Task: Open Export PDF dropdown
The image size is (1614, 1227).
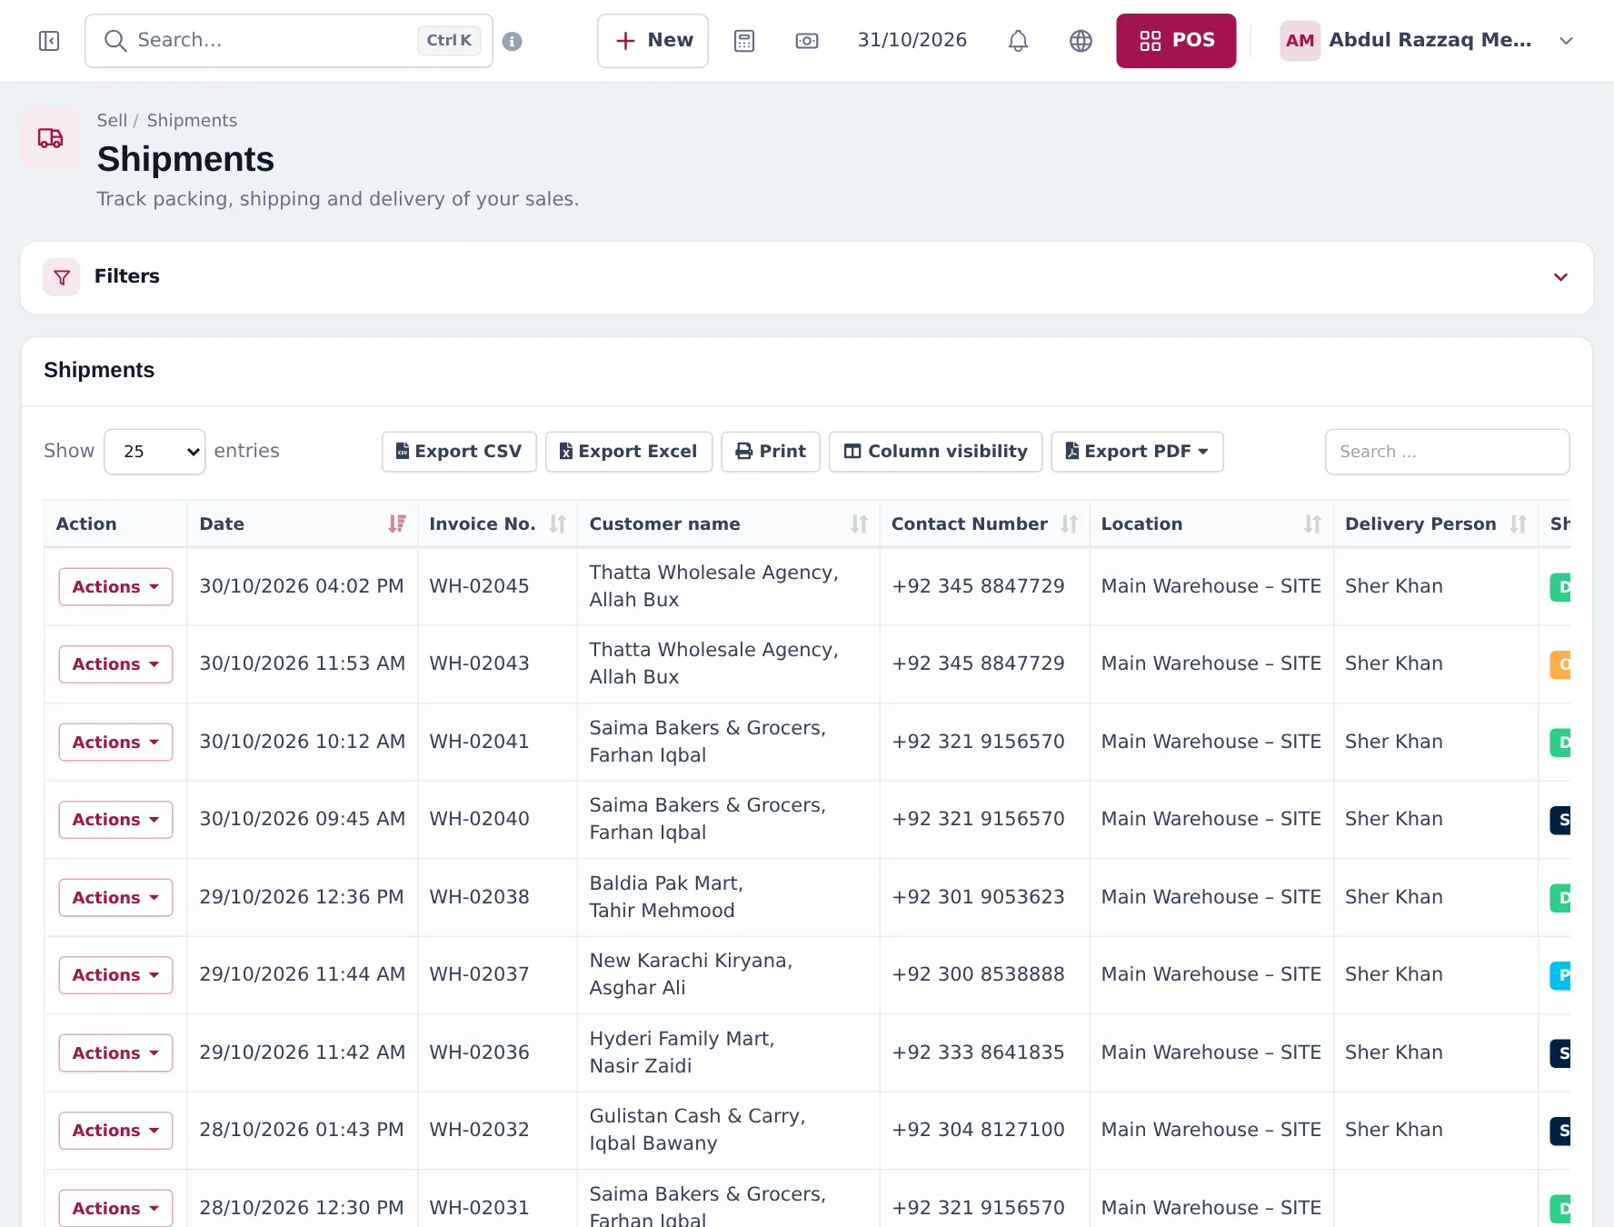Action: 1137,452
